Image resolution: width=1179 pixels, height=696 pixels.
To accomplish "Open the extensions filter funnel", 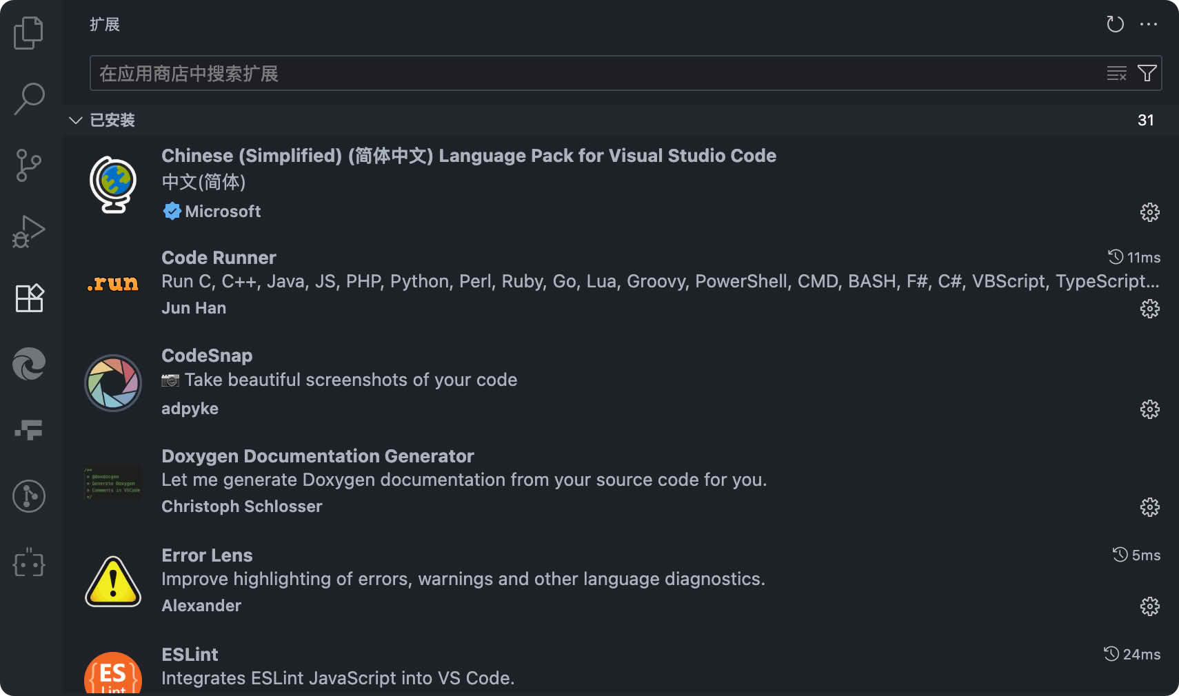I will coord(1147,73).
